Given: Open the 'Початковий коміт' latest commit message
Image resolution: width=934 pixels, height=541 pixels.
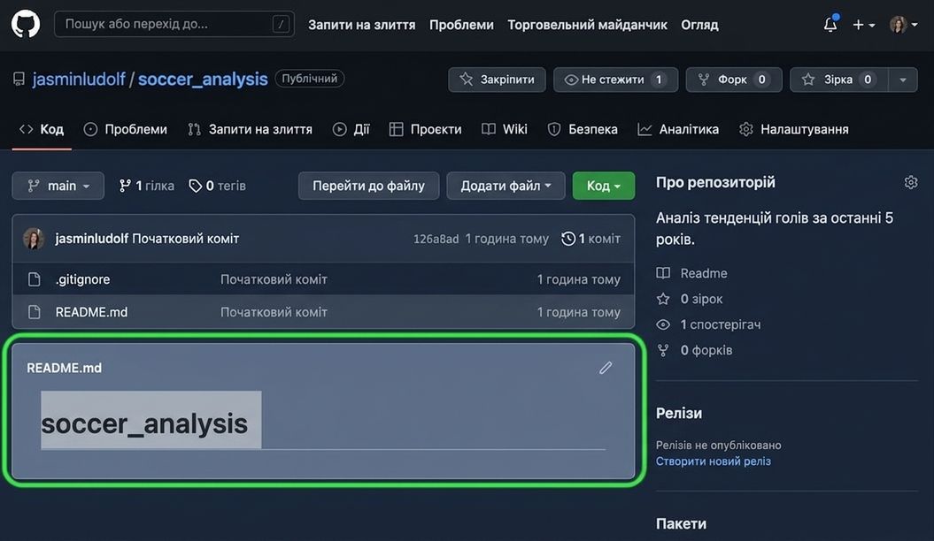Looking at the screenshot, I should coord(185,239).
